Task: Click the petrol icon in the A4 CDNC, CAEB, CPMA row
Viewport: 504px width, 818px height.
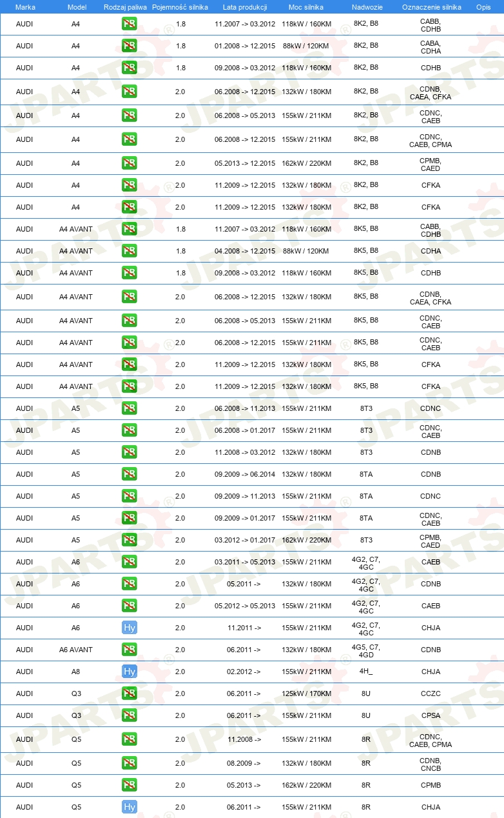Action: click(x=130, y=139)
